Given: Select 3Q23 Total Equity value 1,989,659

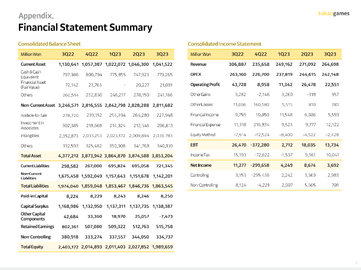Looking at the screenshot, I should (x=162, y=247).
